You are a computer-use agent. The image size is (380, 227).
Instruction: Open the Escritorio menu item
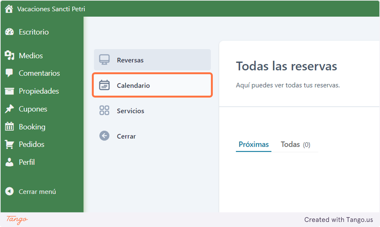(34, 32)
